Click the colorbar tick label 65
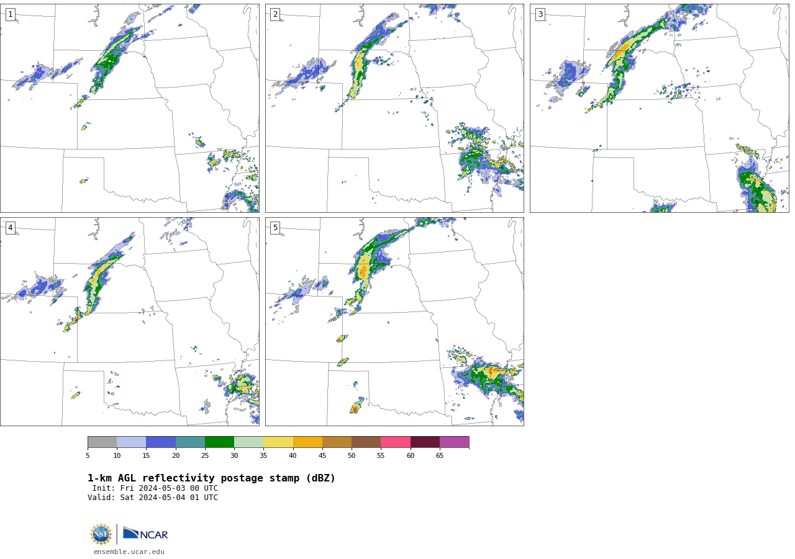The image size is (795, 559). [440, 455]
